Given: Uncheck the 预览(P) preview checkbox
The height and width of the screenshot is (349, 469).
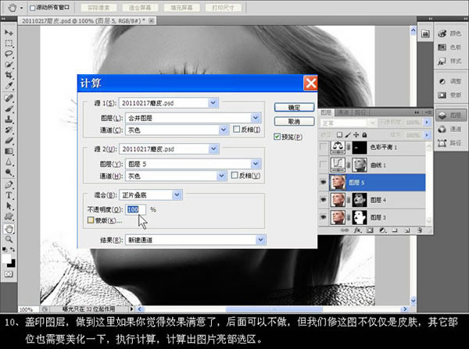Looking at the screenshot, I should click(277, 137).
